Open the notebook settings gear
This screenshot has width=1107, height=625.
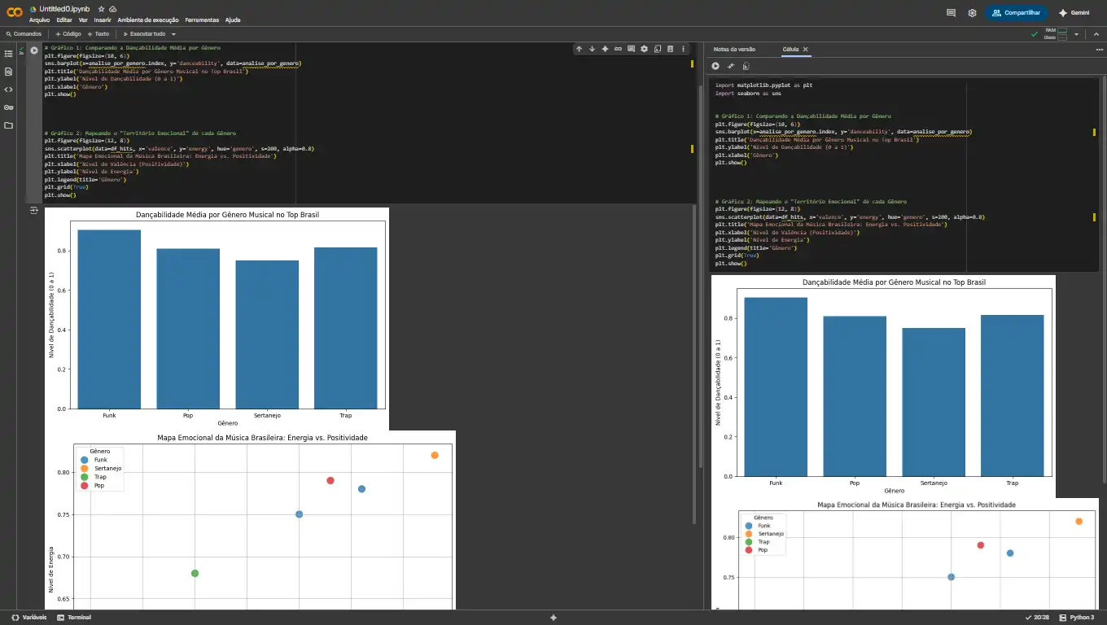click(x=972, y=13)
